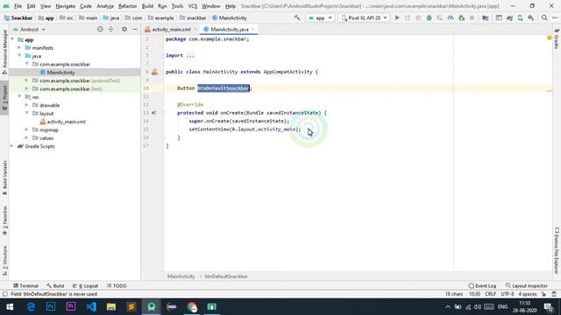Toggle the Build Variants side tab
Image resolution: width=561 pixels, height=315 pixels.
[x=4, y=178]
